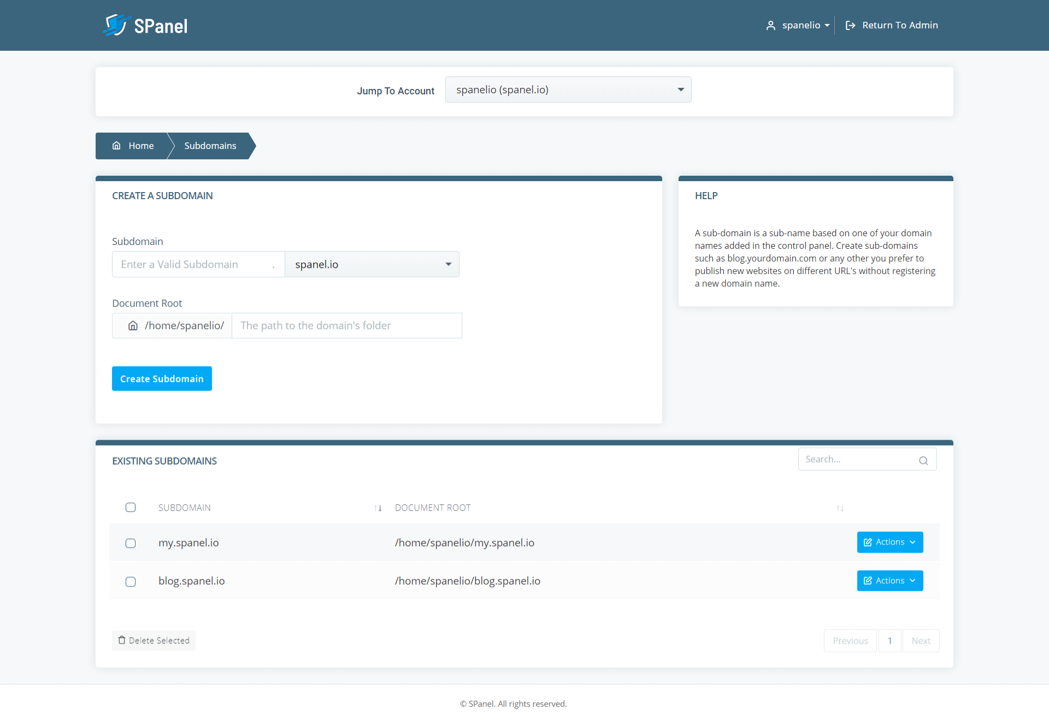The image size is (1049, 723).
Task: Click the Next page button
Action: (x=921, y=641)
